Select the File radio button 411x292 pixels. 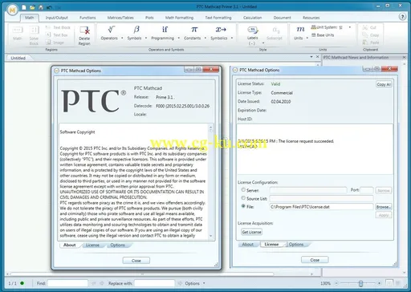[x=243, y=206]
